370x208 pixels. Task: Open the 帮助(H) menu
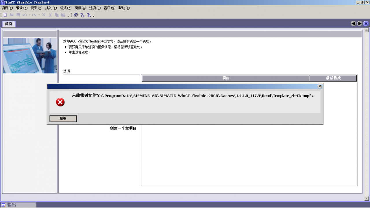124,8
